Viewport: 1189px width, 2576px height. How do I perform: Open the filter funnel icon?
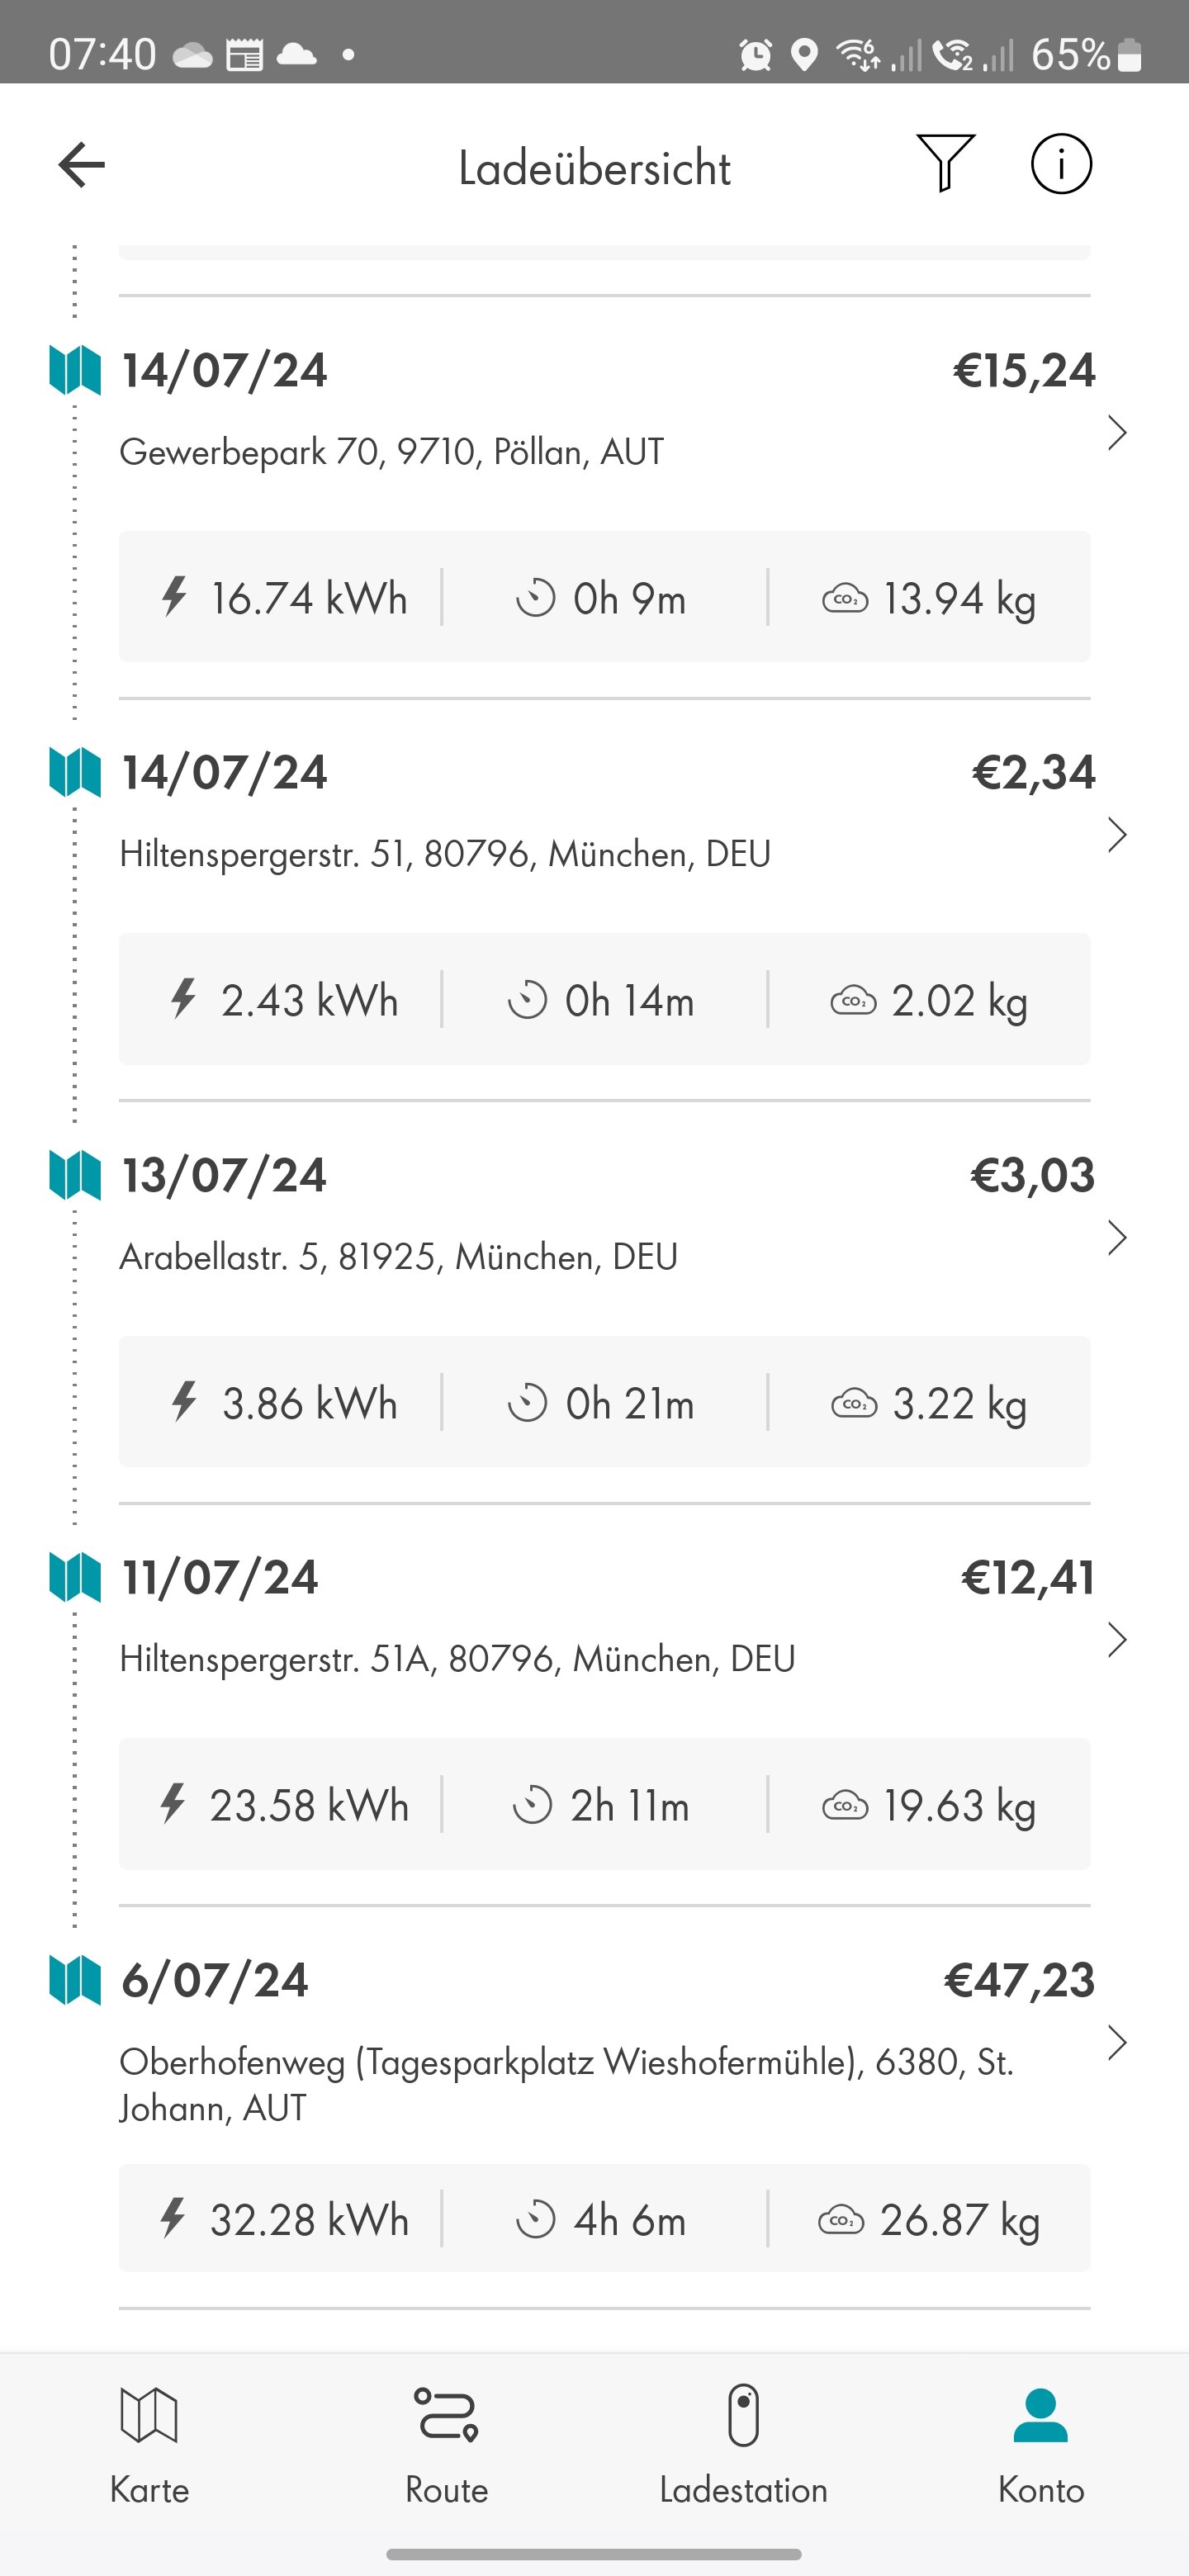pyautogui.click(x=944, y=163)
